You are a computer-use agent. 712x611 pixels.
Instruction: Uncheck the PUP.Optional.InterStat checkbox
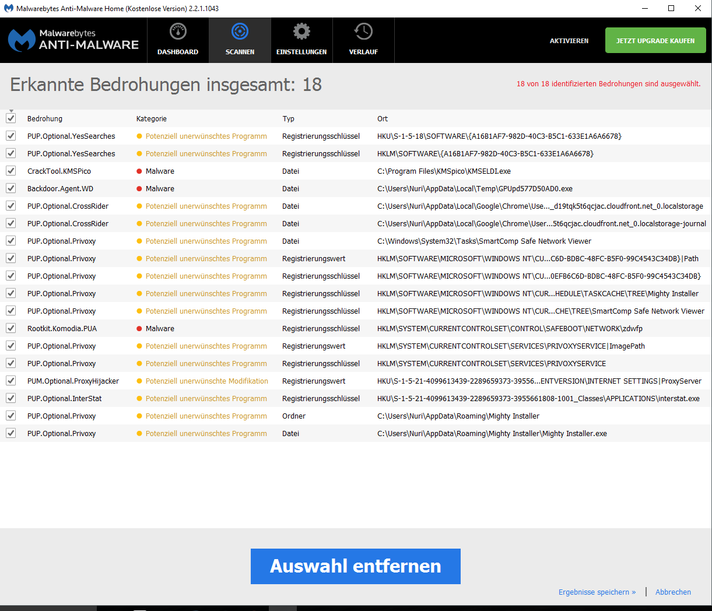[x=10, y=398]
